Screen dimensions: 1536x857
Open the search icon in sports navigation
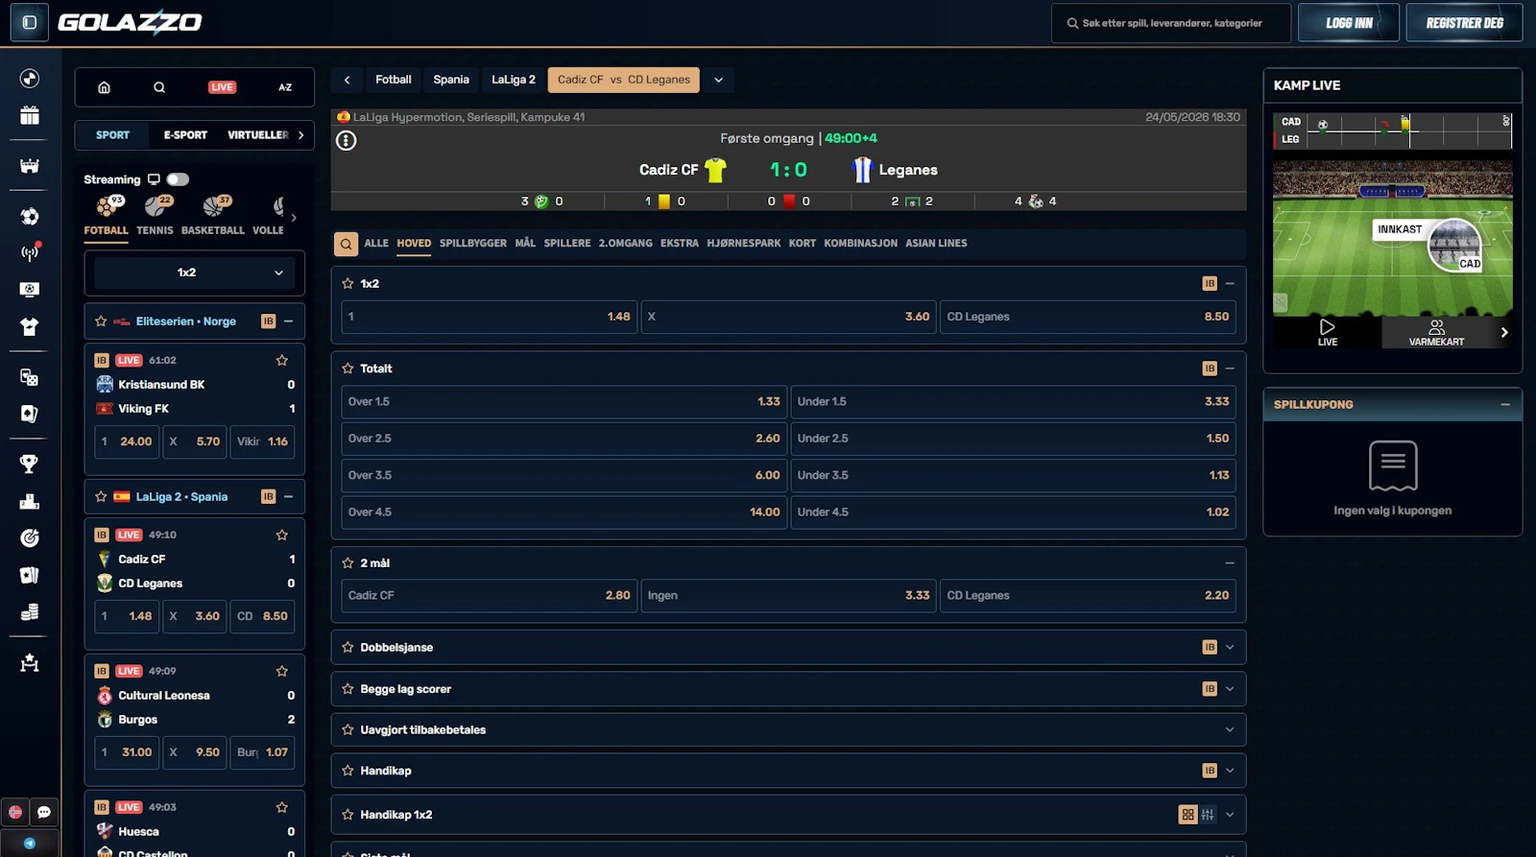point(159,87)
